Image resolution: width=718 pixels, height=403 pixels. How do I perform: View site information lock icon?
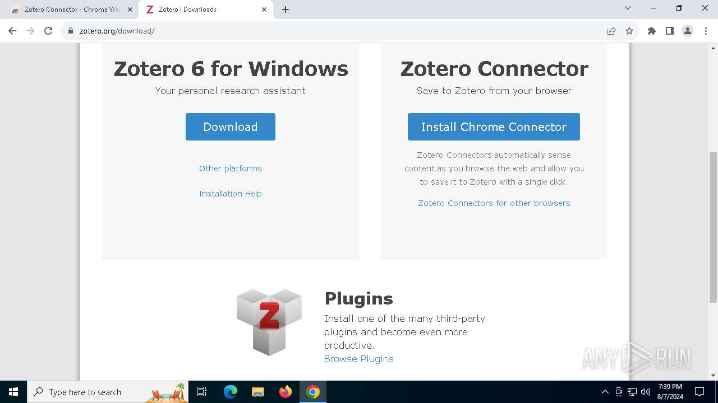tap(71, 31)
